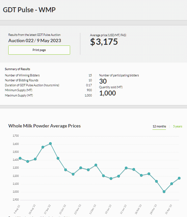Click the final rightmost chart data point

(179, 178)
